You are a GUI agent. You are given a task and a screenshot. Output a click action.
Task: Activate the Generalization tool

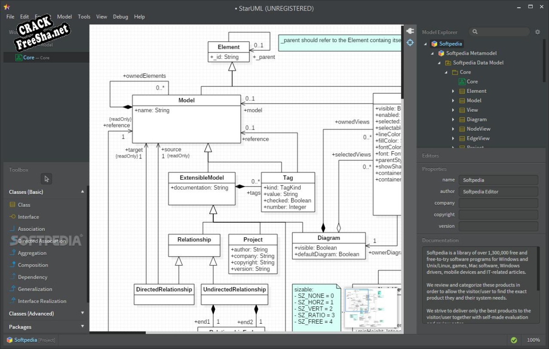[x=35, y=289]
